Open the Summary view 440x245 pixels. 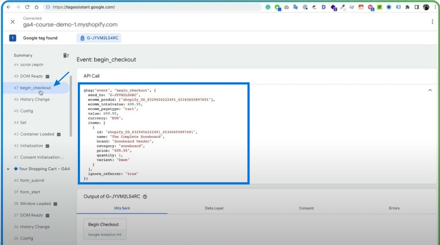[23, 56]
